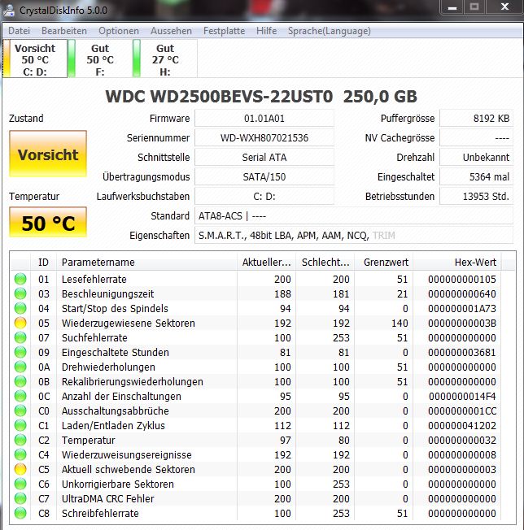Click yellow icon for Aktuell schwebende Sektoren
The height and width of the screenshot is (530, 524).
tap(20, 469)
